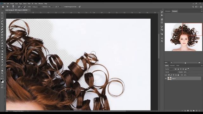The image size is (203, 114).
Task: Click the Navigator preview thumbnail
Action: [x=183, y=37]
